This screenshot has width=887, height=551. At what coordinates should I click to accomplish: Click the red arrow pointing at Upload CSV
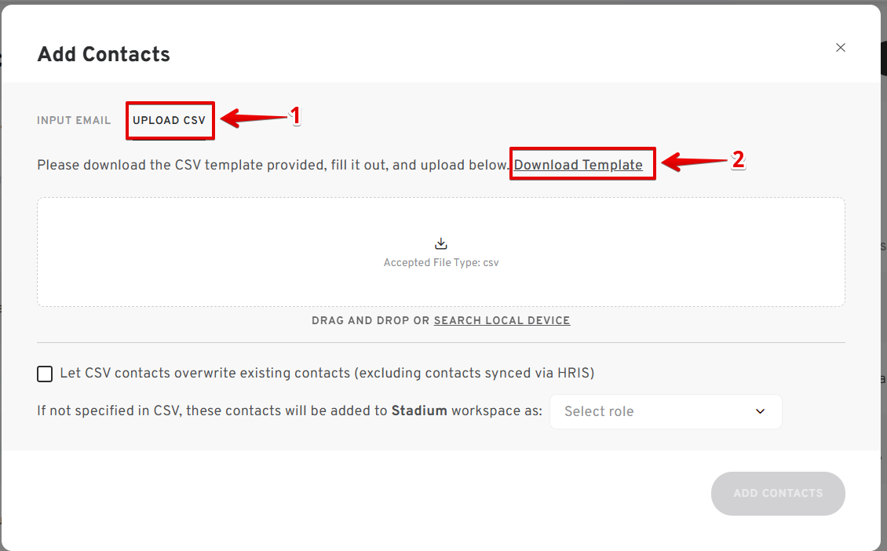(x=254, y=119)
